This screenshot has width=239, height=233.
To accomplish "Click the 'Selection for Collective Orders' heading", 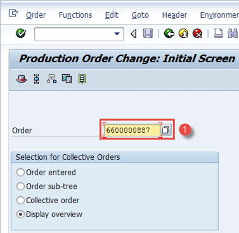I will click(x=68, y=157).
